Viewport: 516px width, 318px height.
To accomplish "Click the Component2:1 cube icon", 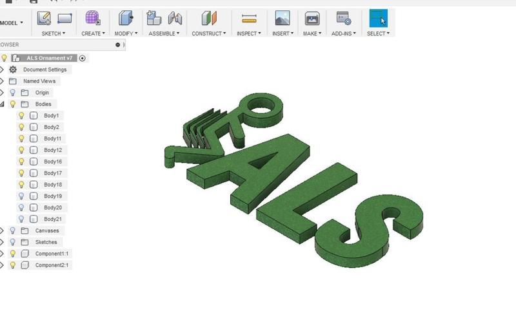I will click(x=25, y=265).
